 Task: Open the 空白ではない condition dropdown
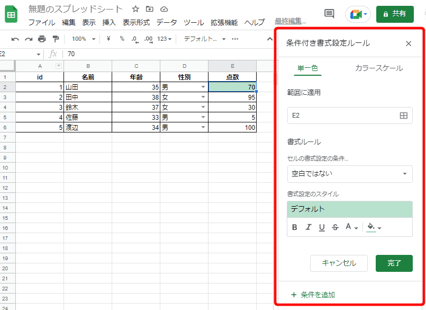tap(350, 174)
